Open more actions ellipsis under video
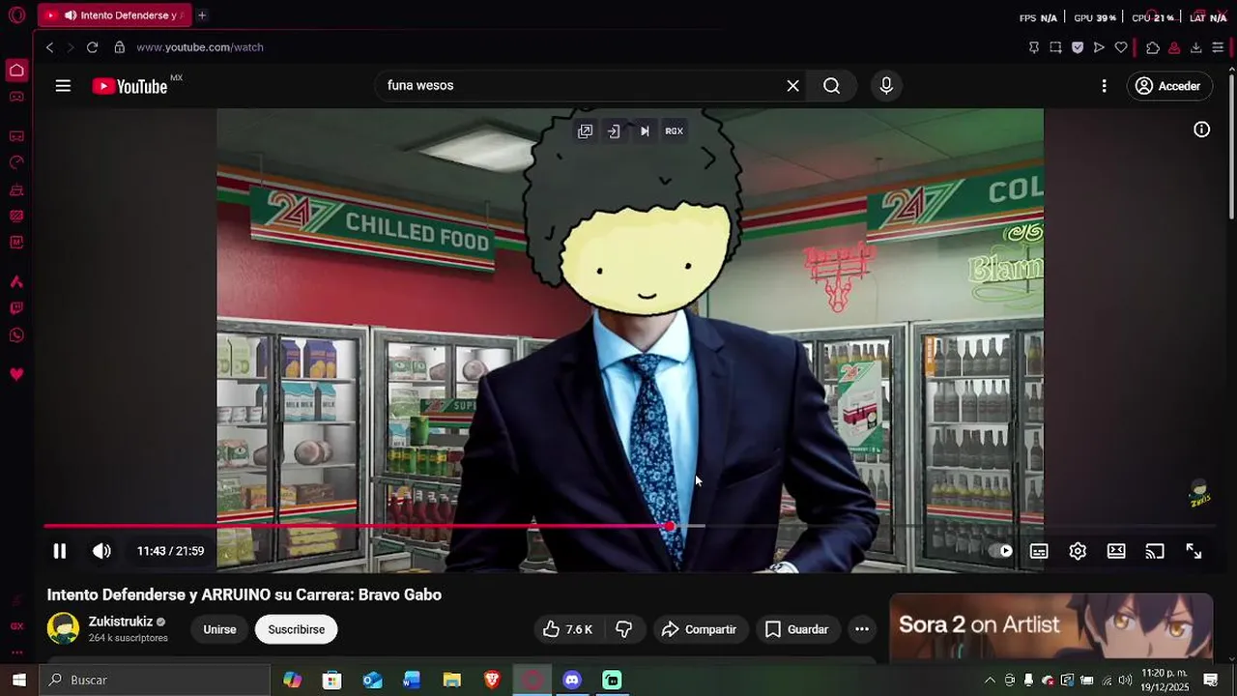Image resolution: width=1237 pixels, height=696 pixels. pyautogui.click(x=862, y=629)
